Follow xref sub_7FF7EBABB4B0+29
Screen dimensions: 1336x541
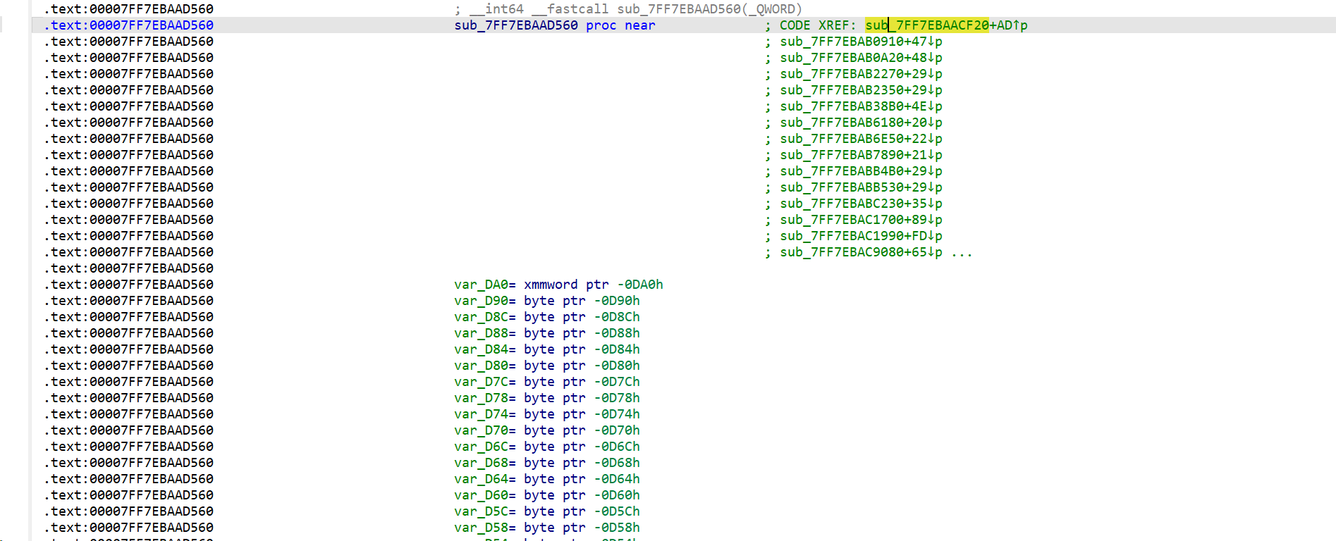point(860,171)
